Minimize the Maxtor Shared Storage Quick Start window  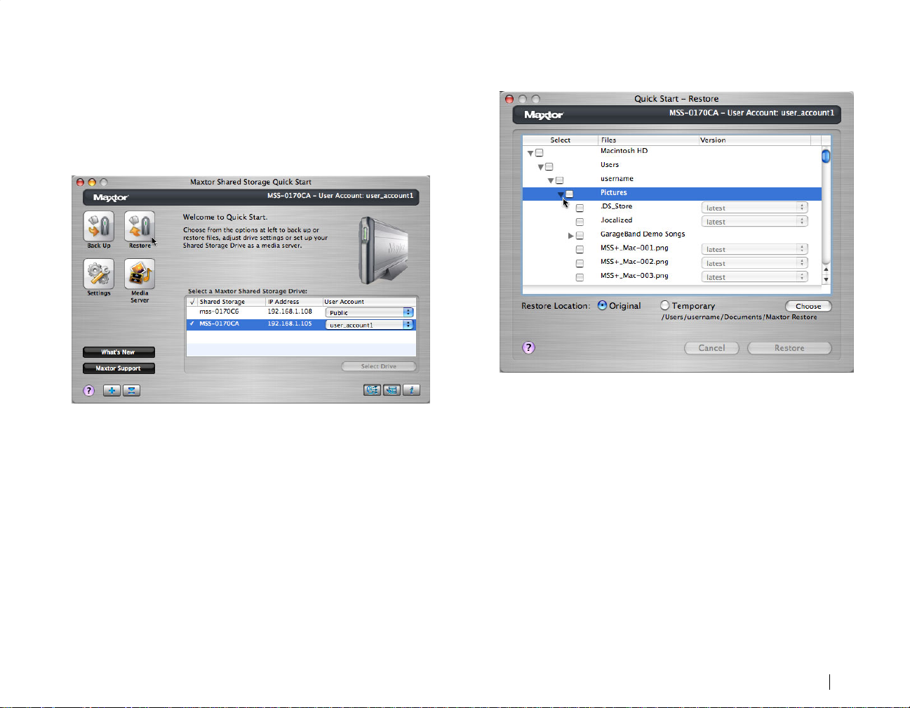click(x=91, y=182)
